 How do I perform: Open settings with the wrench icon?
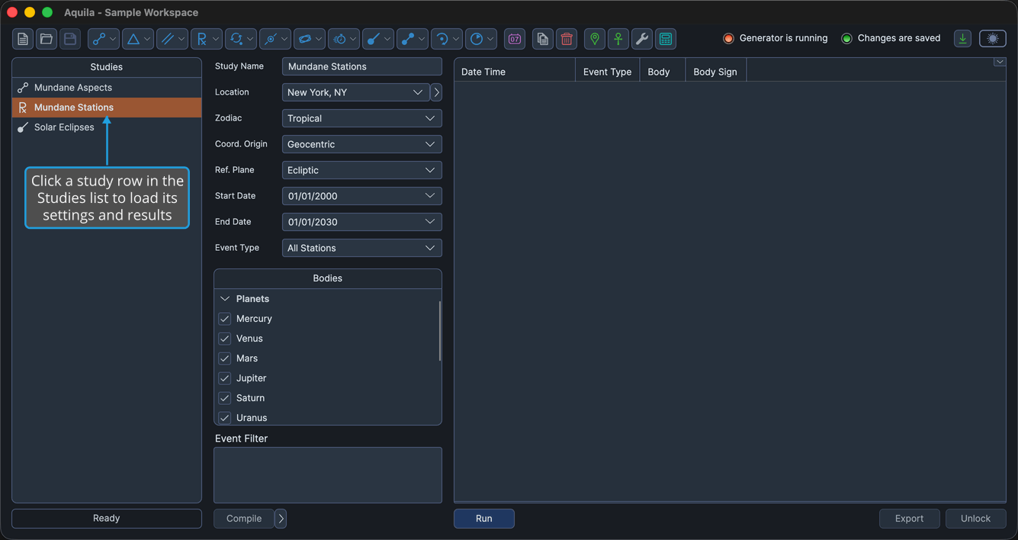[642, 39]
